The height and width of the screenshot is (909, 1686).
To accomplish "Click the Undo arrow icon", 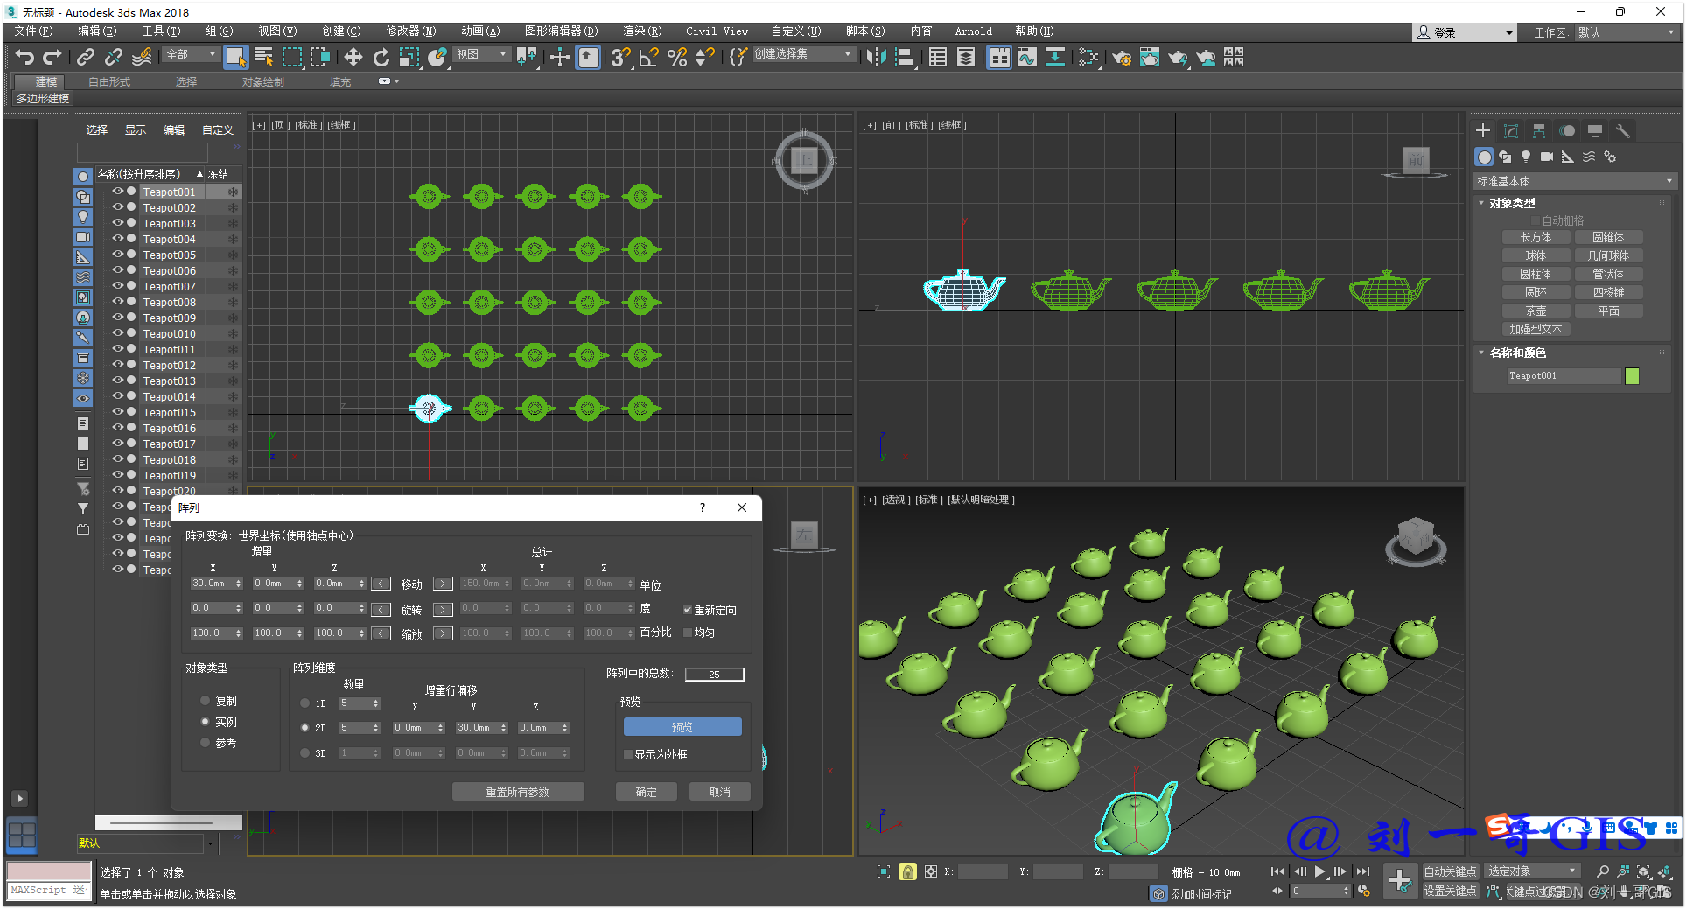I will click(24, 58).
